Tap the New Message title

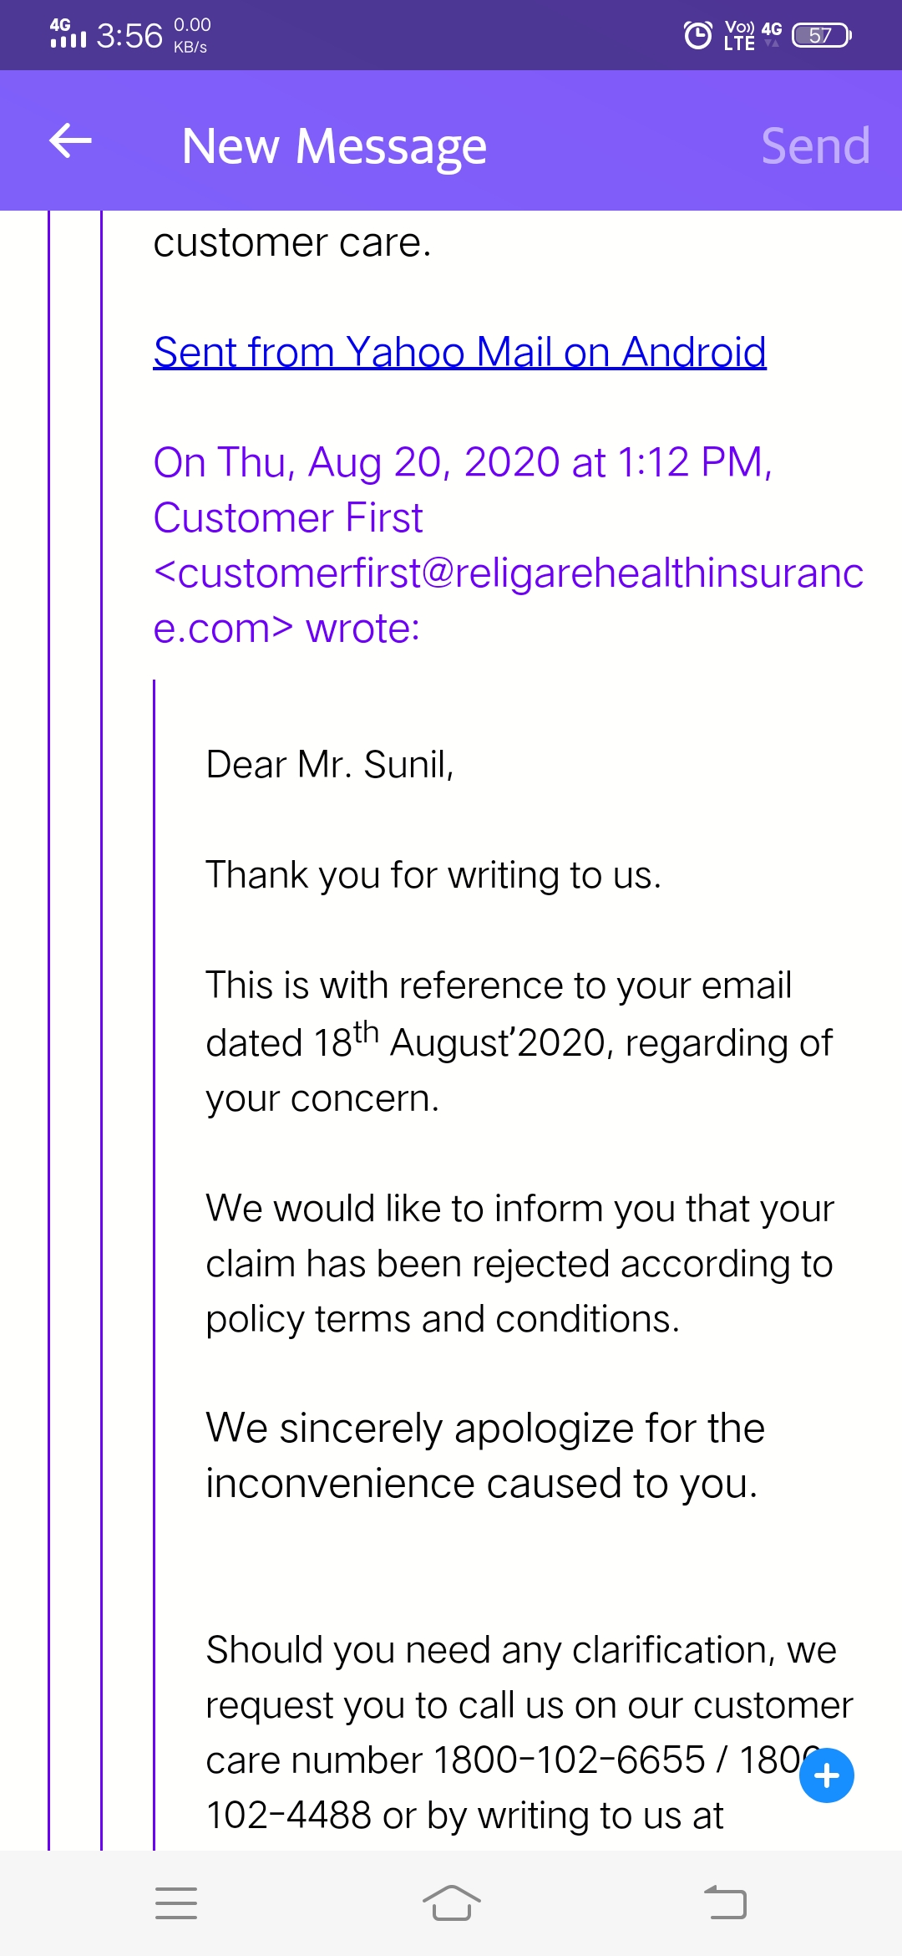(x=334, y=146)
